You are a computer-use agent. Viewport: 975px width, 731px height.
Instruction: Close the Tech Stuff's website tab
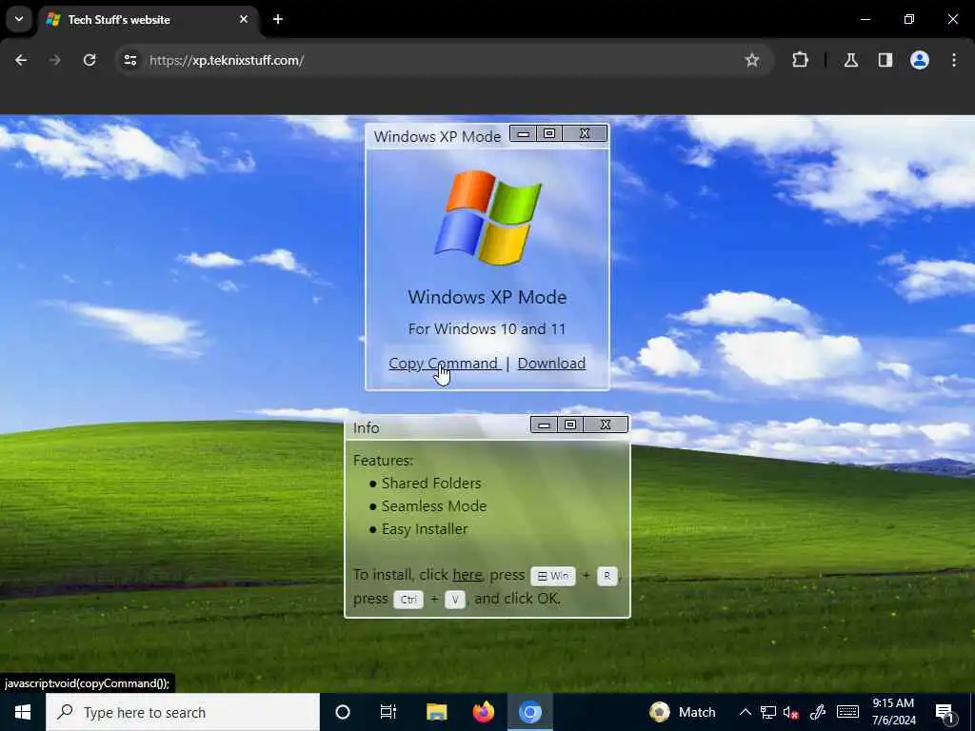pyautogui.click(x=244, y=19)
